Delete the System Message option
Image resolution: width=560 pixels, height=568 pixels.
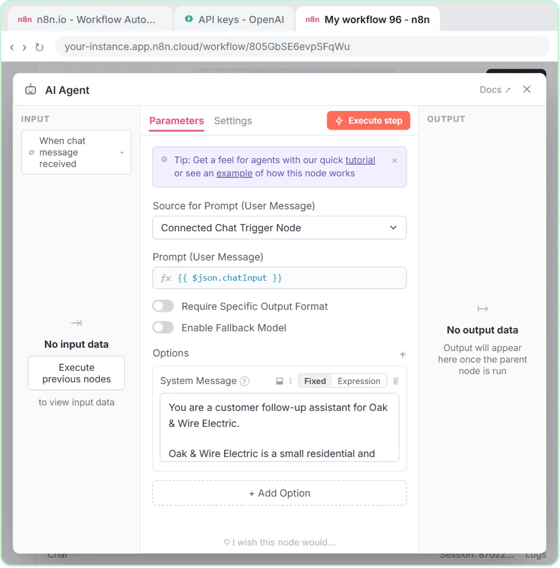pos(396,381)
